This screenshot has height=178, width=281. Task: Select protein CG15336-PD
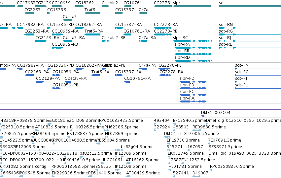pyautogui.click(x=60, y=65)
